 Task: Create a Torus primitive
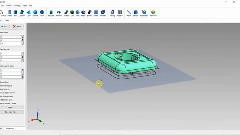(42, 13)
